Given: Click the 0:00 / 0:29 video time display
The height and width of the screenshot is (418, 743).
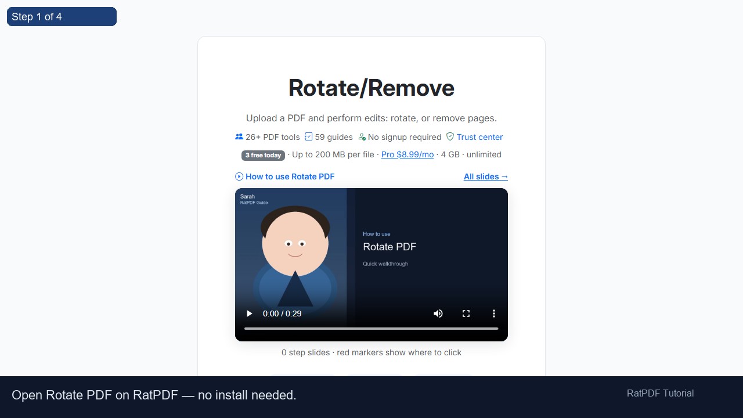Looking at the screenshot, I should click(x=282, y=313).
